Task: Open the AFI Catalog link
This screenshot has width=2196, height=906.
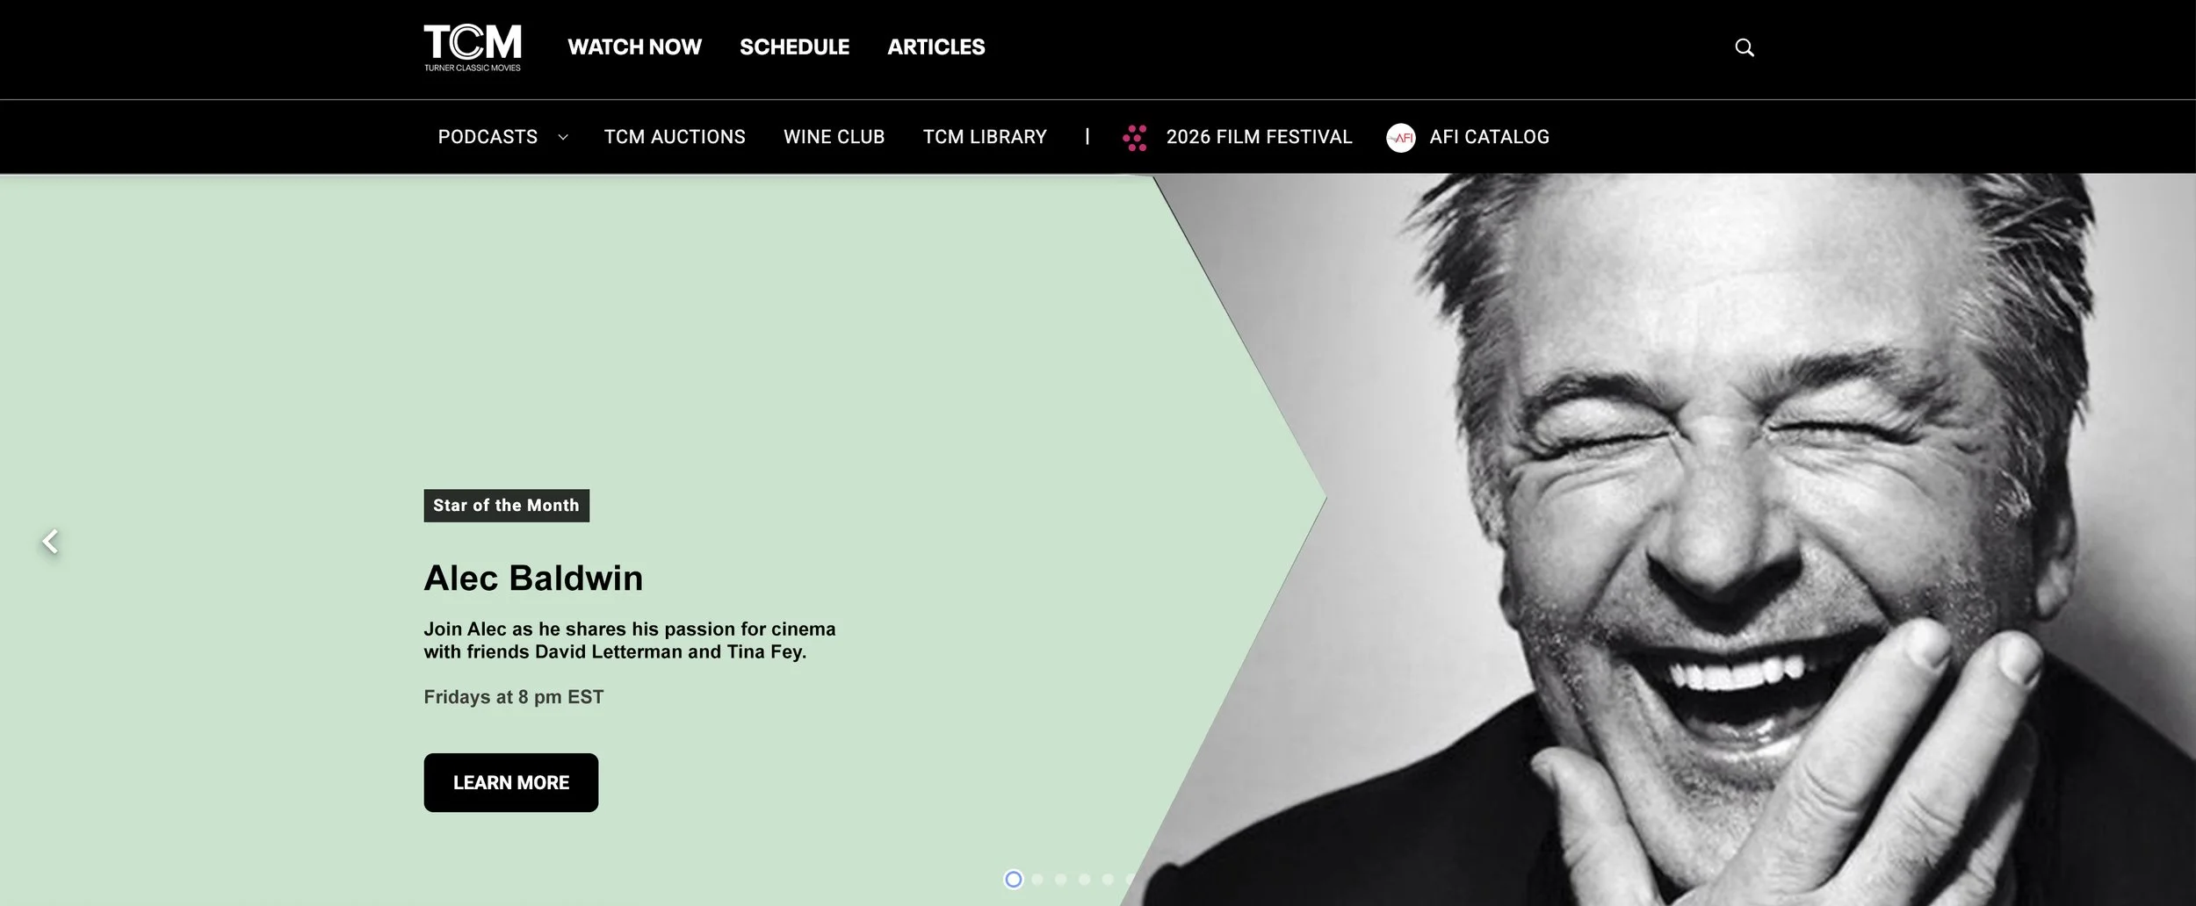Action: click(x=1489, y=137)
